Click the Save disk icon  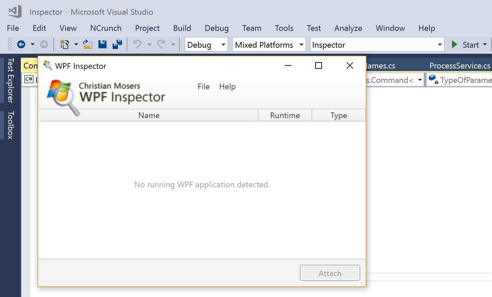coord(102,44)
